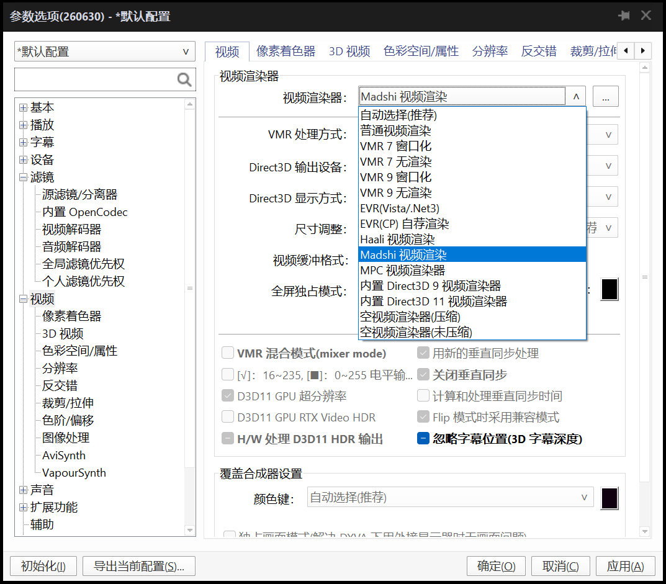
Task: Pin the preferences window with the pin icon
Action: click(624, 16)
